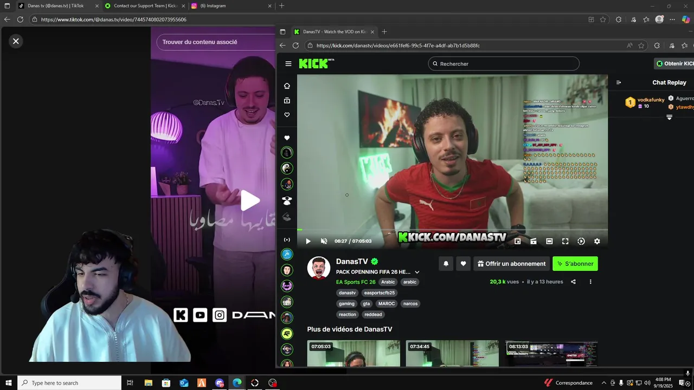The image size is (694, 390).
Task: Click Offrir un abonnement button
Action: coord(511,264)
